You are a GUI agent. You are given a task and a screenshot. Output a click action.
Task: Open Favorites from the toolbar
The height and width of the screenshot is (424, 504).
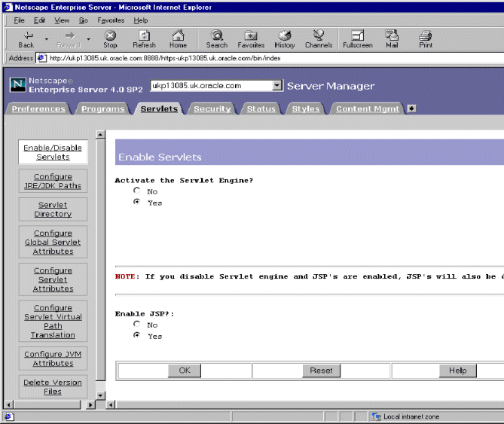click(251, 39)
